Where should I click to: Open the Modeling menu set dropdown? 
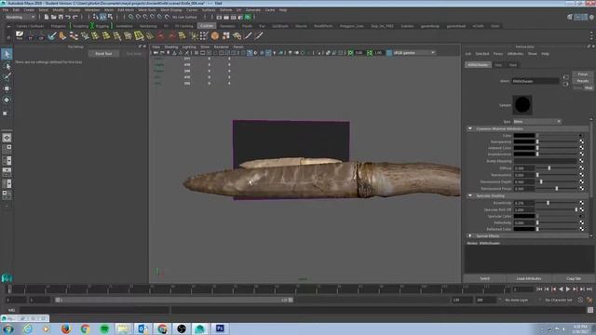pos(20,17)
